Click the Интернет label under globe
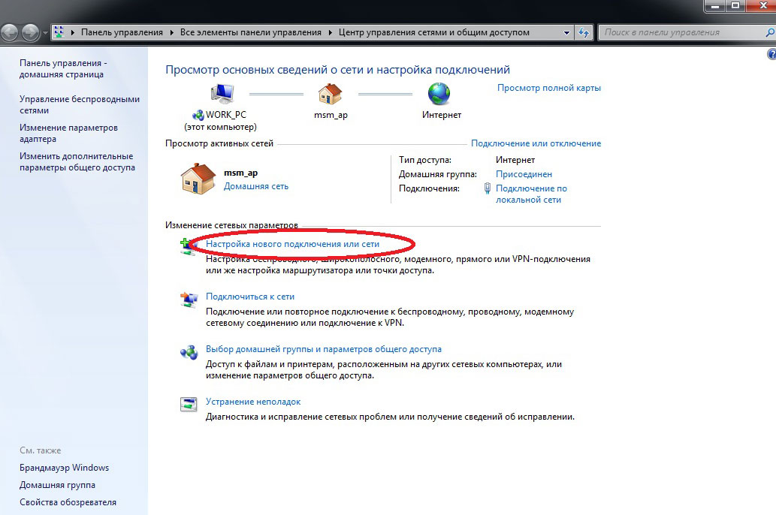 (442, 115)
